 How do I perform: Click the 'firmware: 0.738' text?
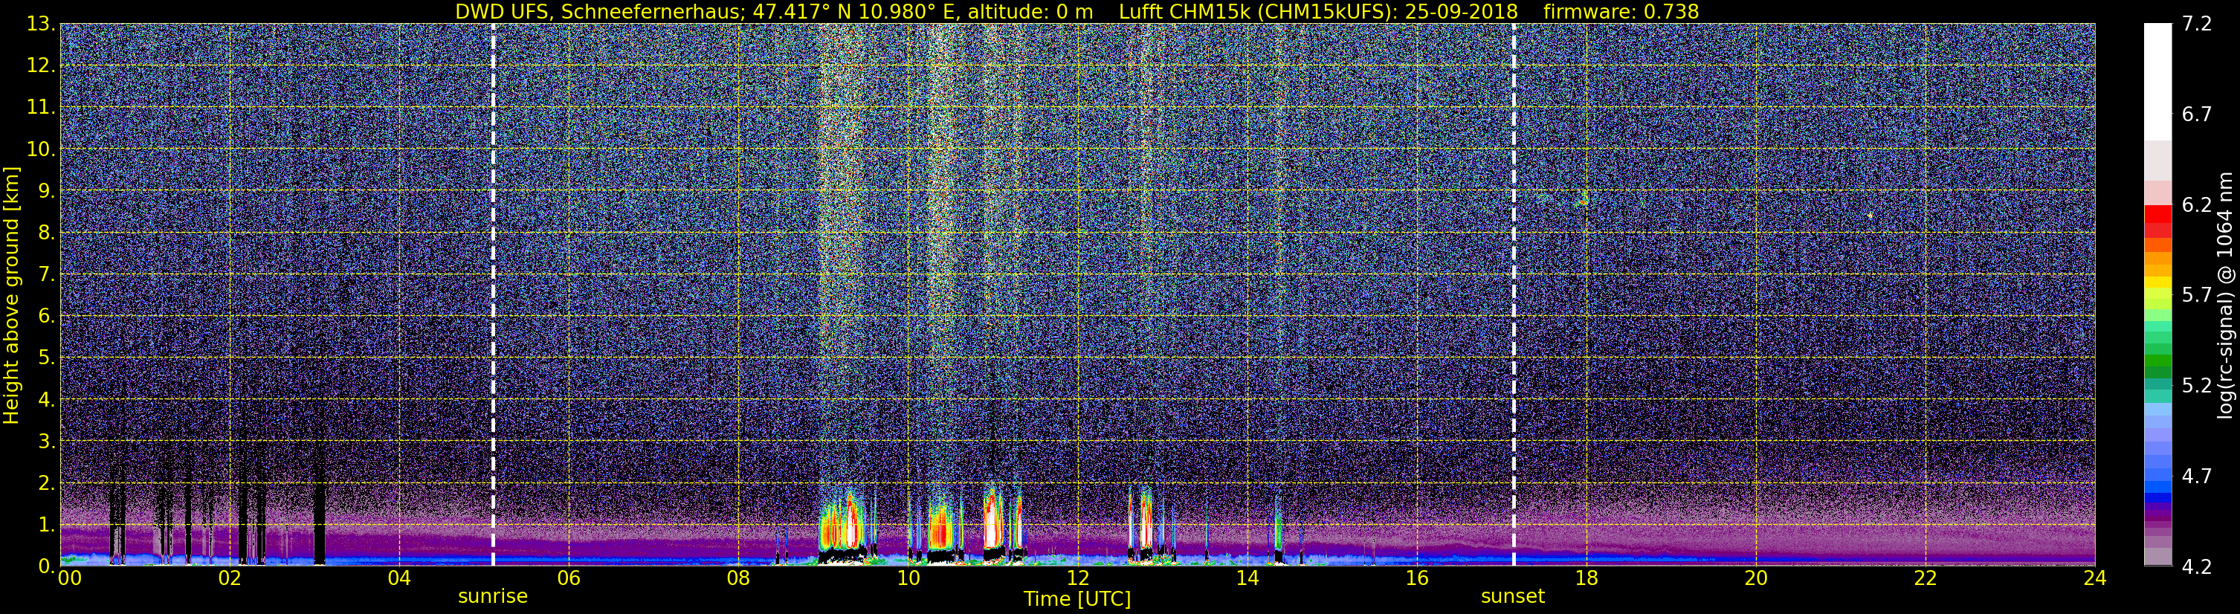[x=1621, y=11]
